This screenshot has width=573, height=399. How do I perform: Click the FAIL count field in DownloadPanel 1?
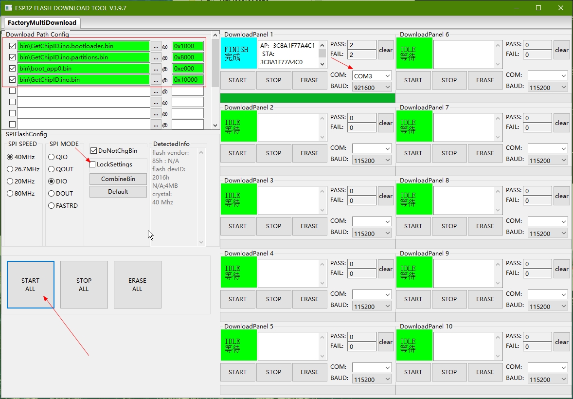361,54
